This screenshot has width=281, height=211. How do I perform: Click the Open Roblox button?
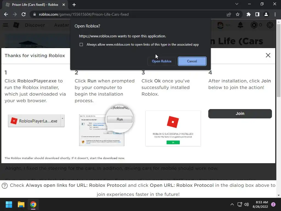162,61
